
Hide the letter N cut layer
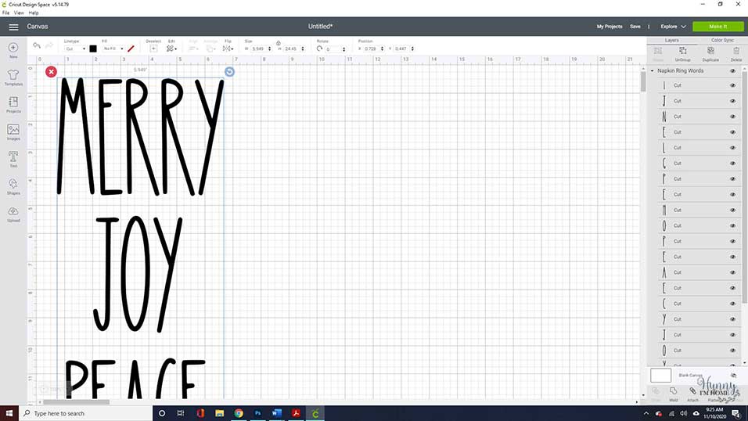732,117
